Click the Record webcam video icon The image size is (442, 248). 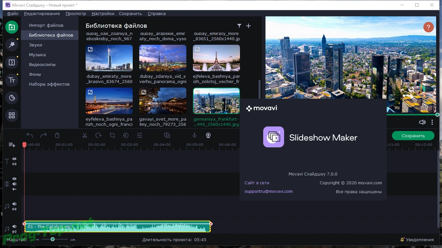click(x=208, y=135)
